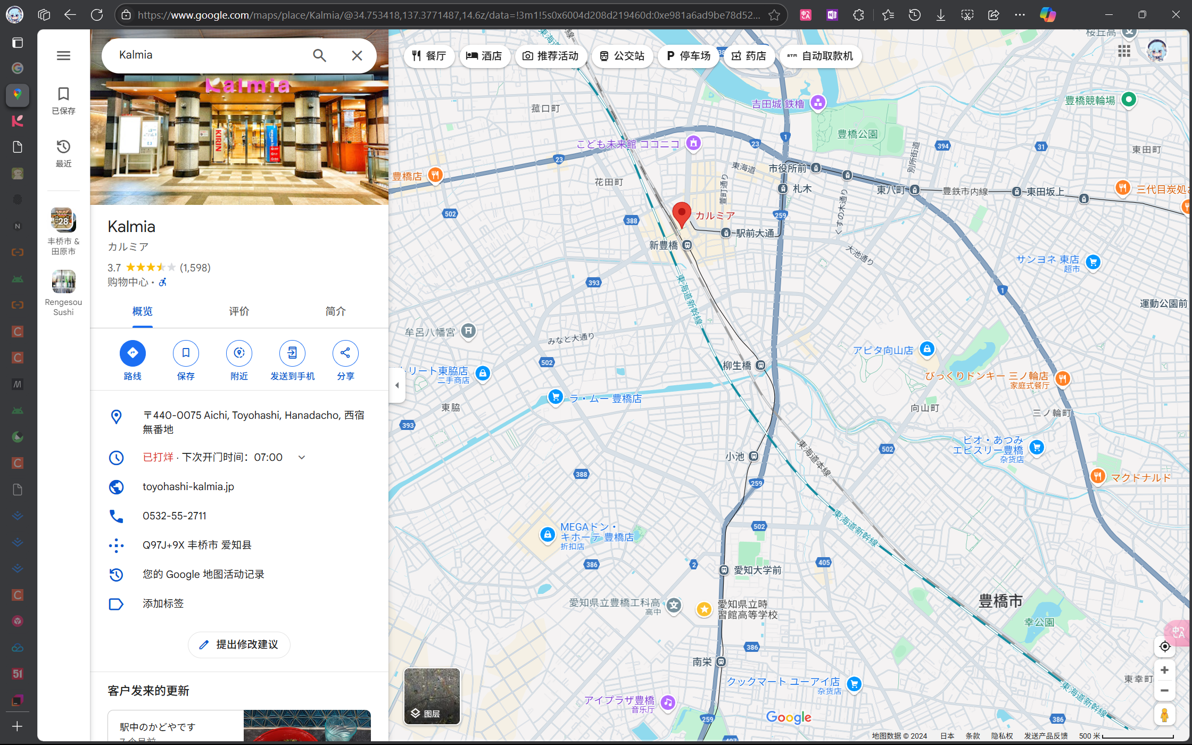Open the Google Maps hamburger menu
This screenshot has height=745, width=1192.
point(63,55)
